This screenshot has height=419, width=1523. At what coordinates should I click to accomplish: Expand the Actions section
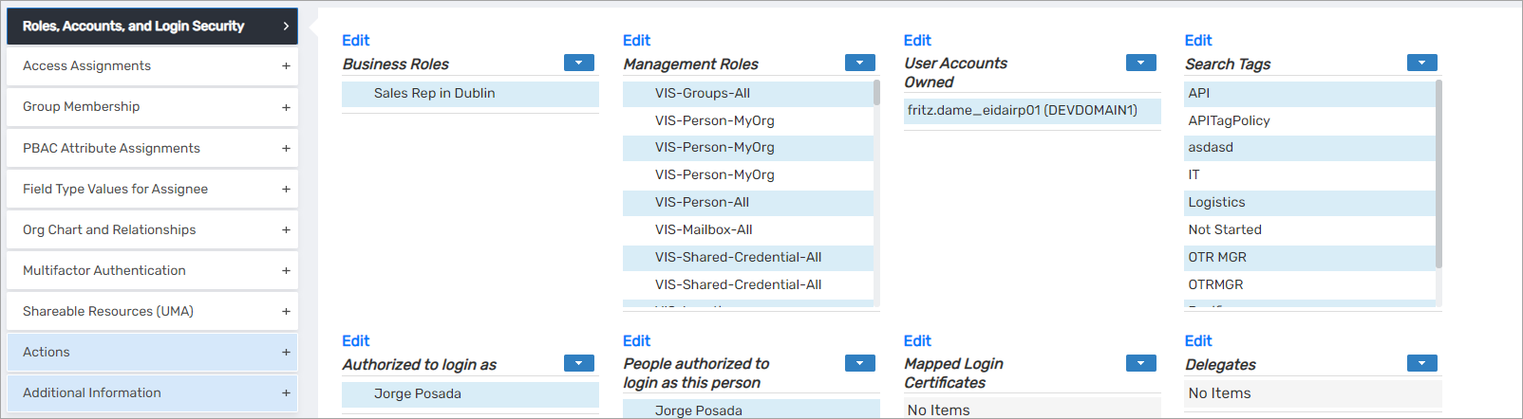[286, 353]
